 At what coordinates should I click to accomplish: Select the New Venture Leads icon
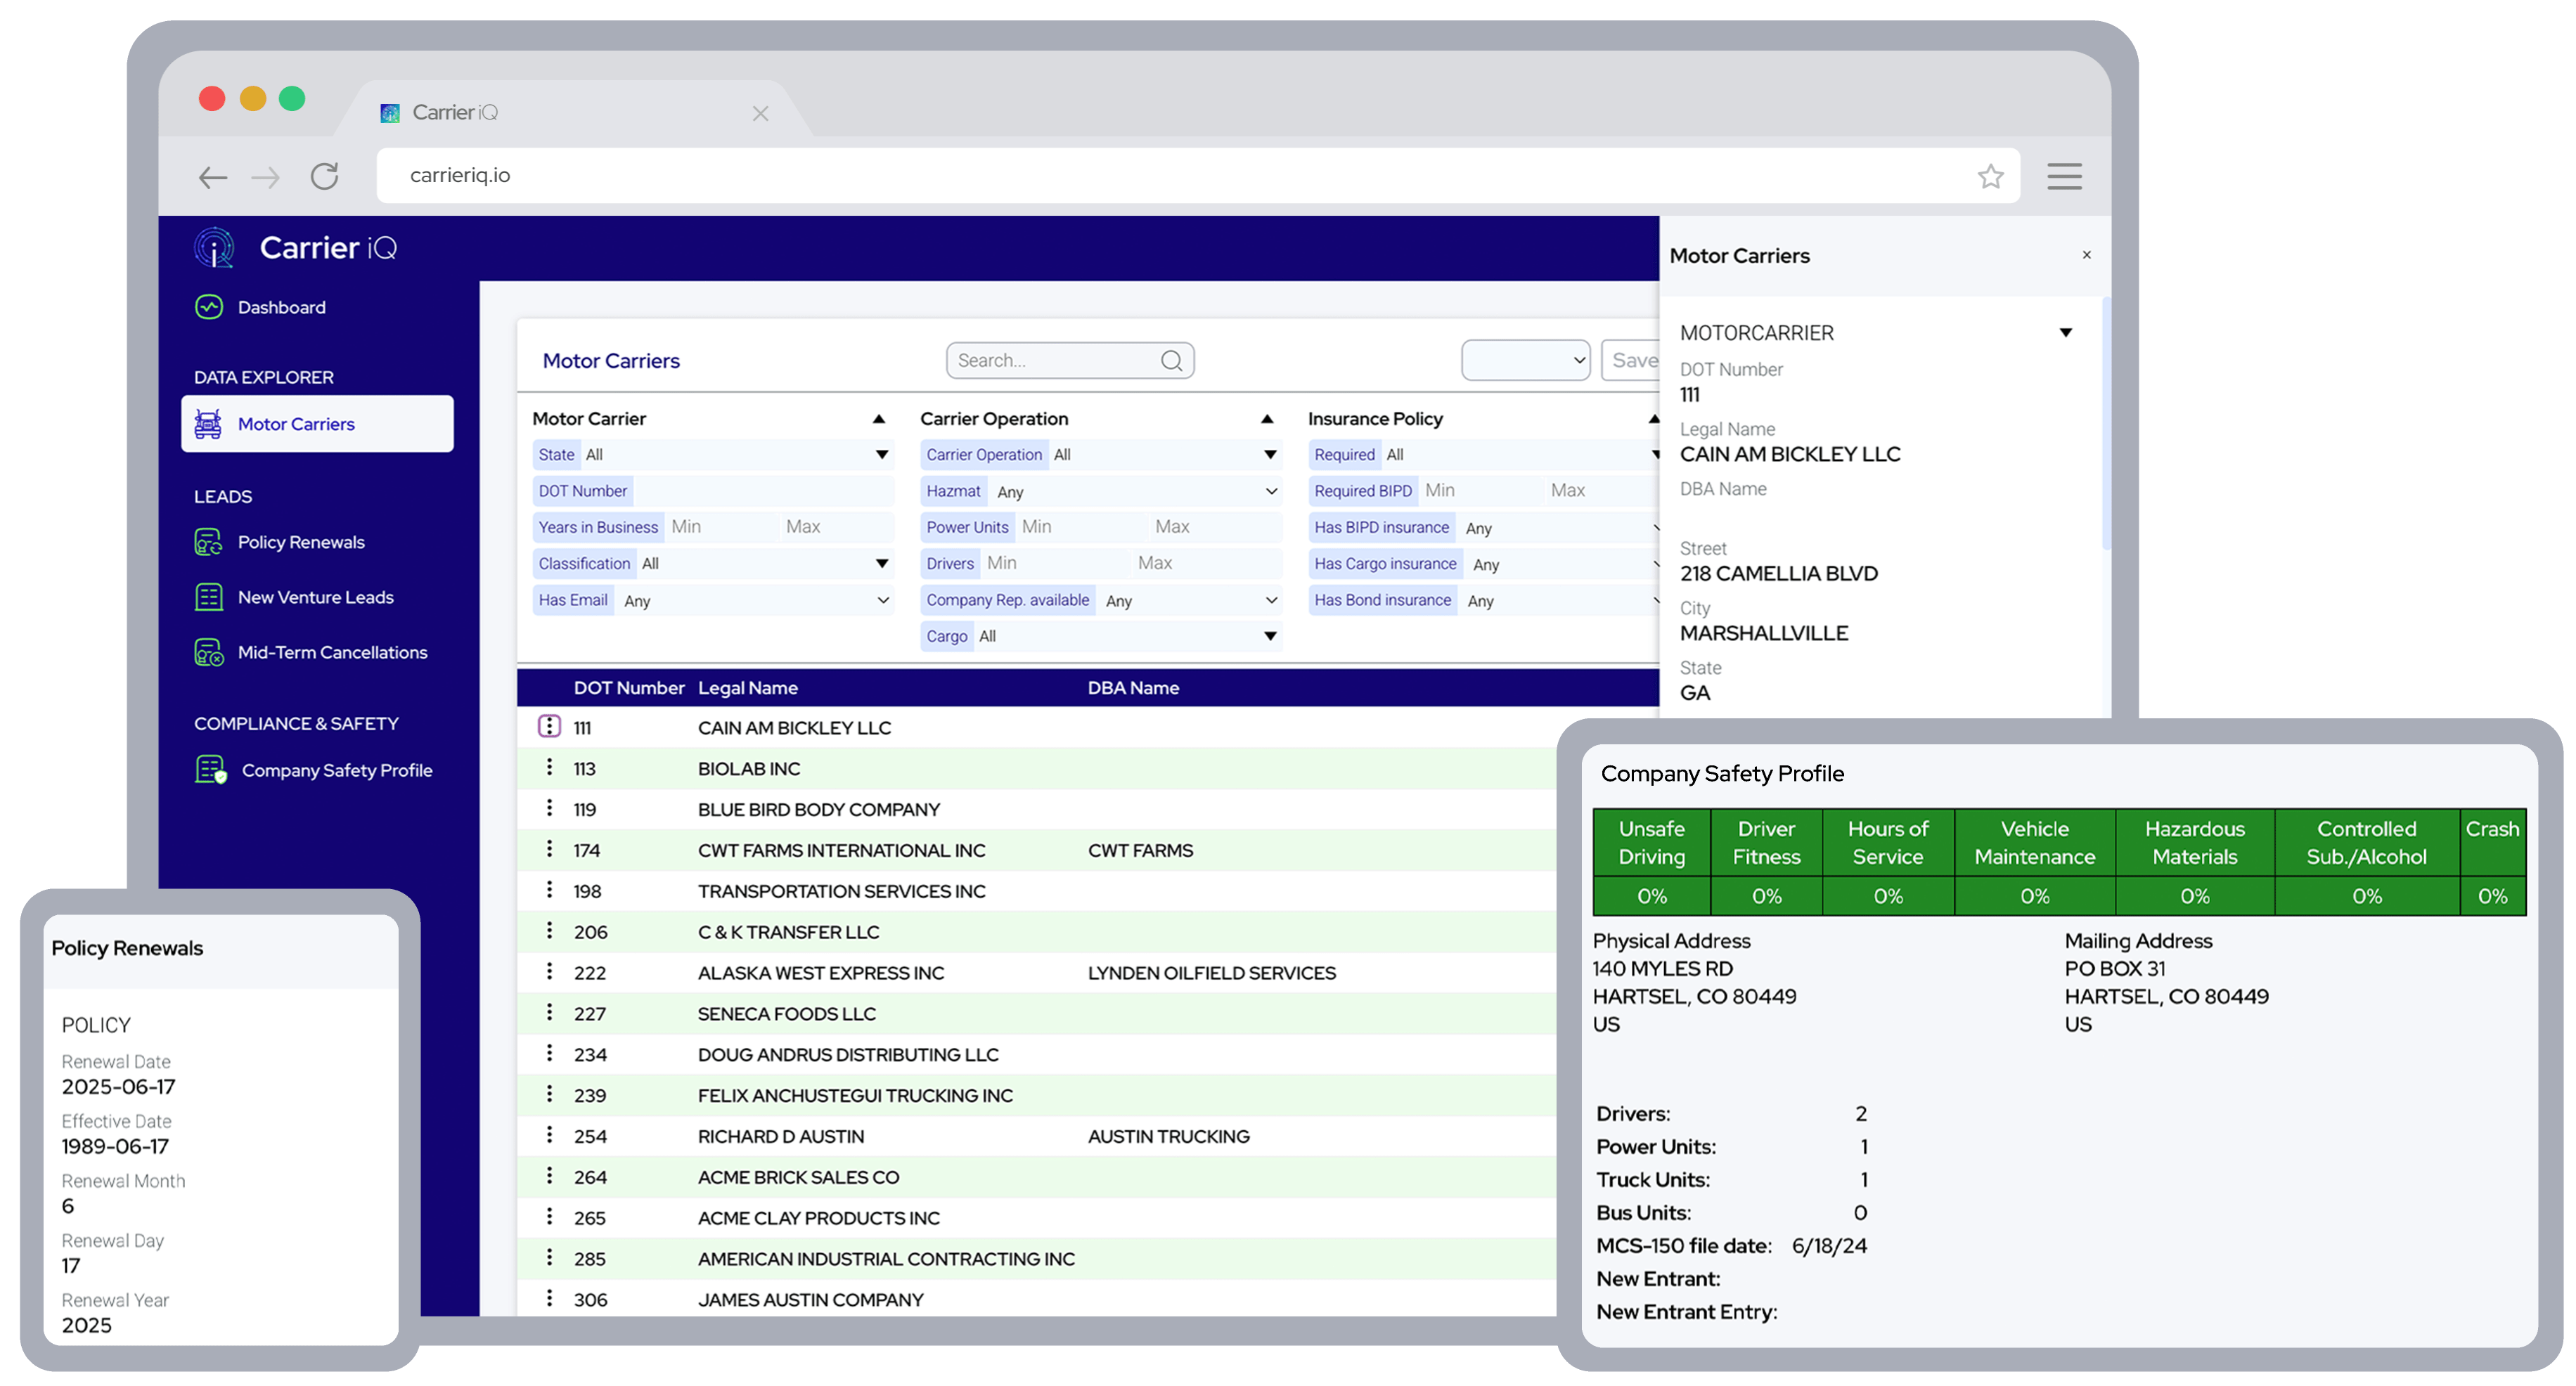pos(209,597)
